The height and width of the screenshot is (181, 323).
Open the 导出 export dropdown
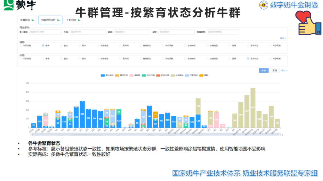point(283,70)
